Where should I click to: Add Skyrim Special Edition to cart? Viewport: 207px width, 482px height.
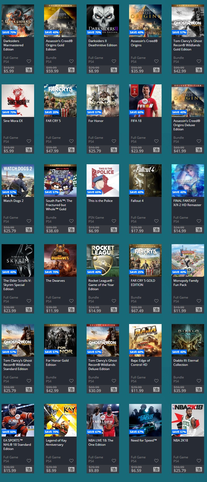29,310
